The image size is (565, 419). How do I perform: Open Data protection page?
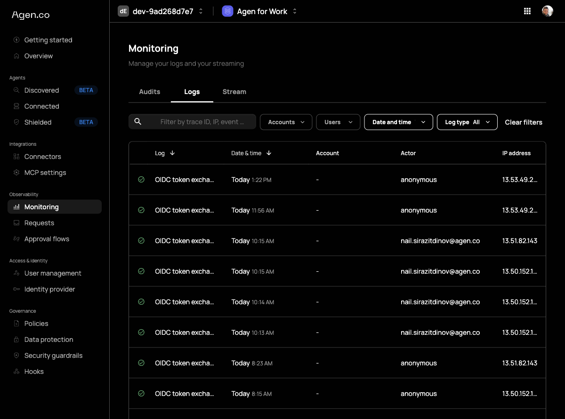(x=55, y=340)
